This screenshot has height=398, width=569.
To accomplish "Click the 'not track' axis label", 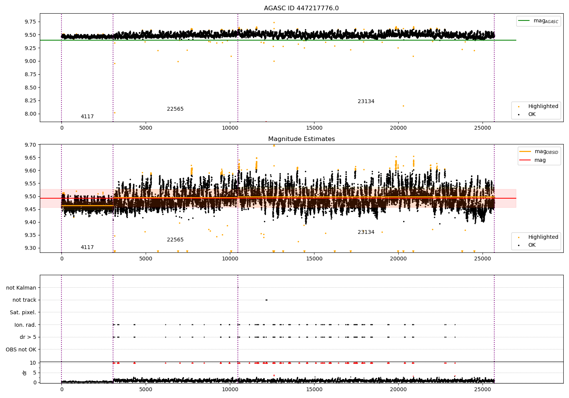I will (24, 300).
